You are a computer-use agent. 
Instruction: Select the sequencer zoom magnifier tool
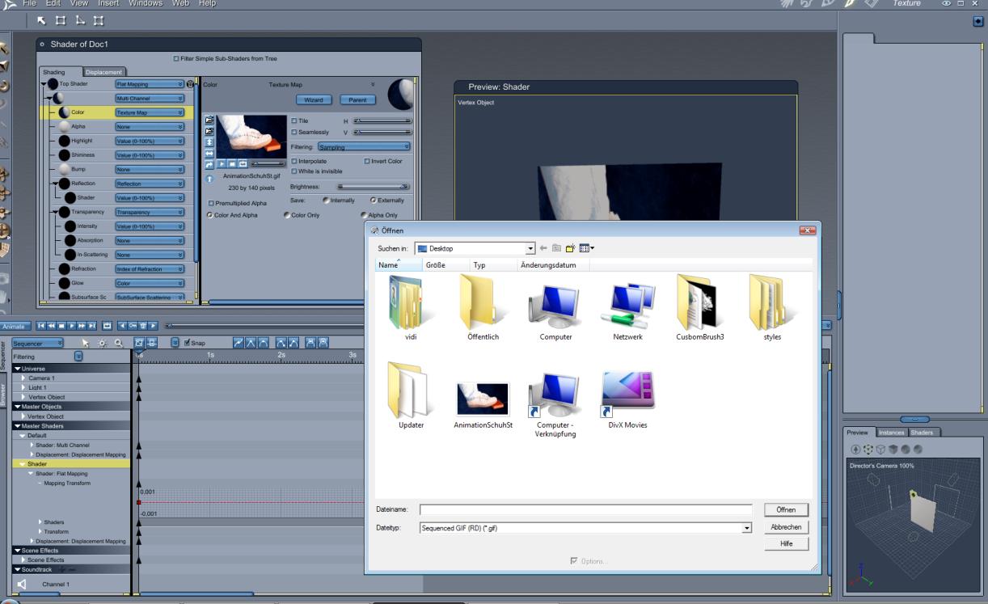point(118,343)
